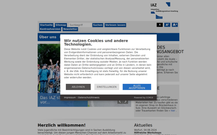Open the Sitemap page
The image size is (217, 135).
tap(61, 25)
